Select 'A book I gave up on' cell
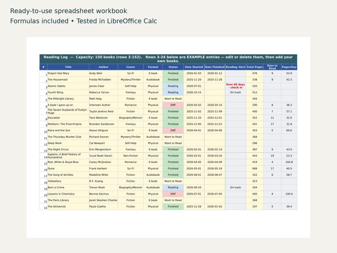The image size is (337, 253). click(68, 105)
